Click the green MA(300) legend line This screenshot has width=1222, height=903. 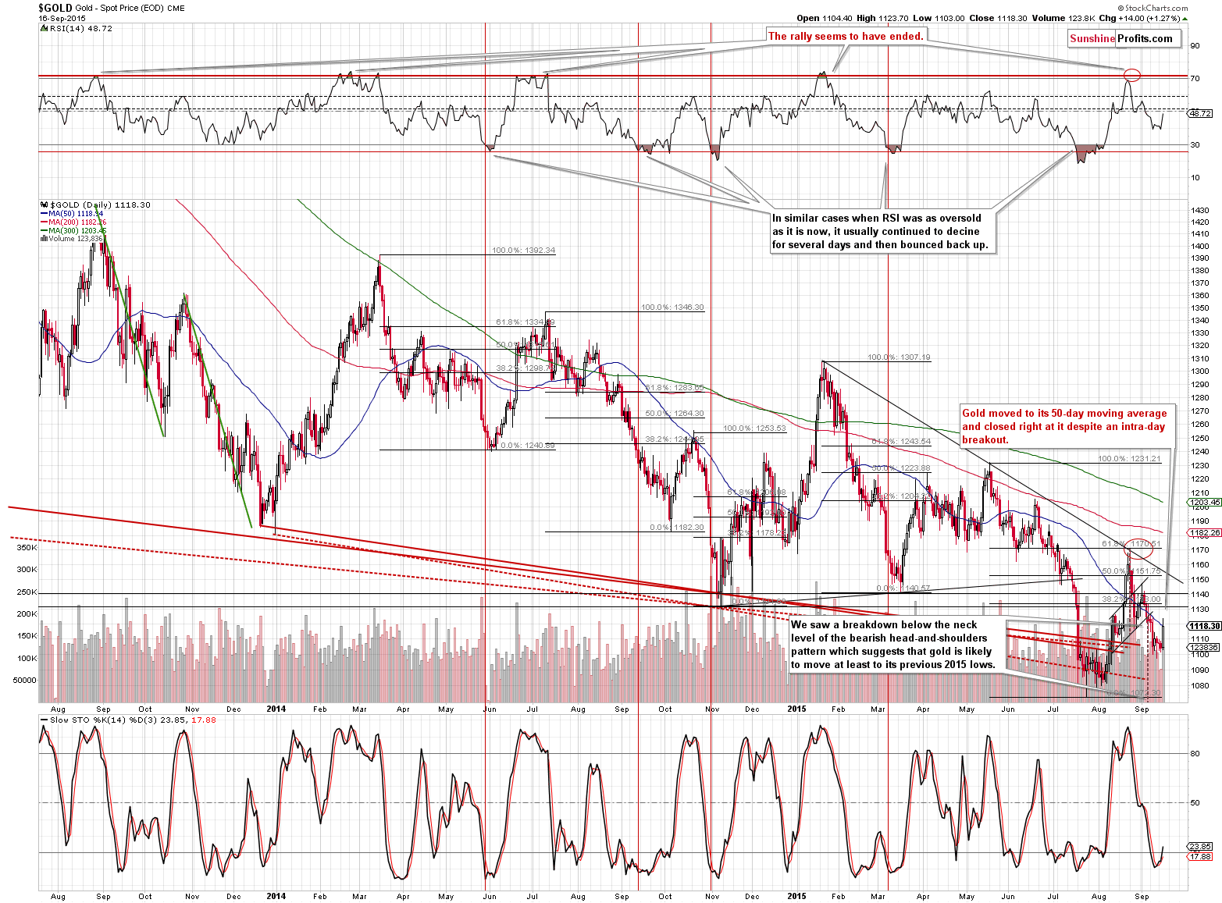click(x=44, y=230)
